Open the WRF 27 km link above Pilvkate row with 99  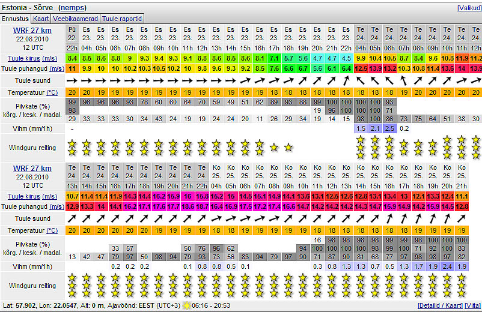click(x=32, y=31)
